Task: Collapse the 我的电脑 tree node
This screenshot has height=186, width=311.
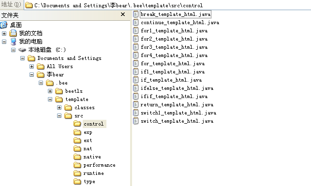Action: click(x=4, y=42)
